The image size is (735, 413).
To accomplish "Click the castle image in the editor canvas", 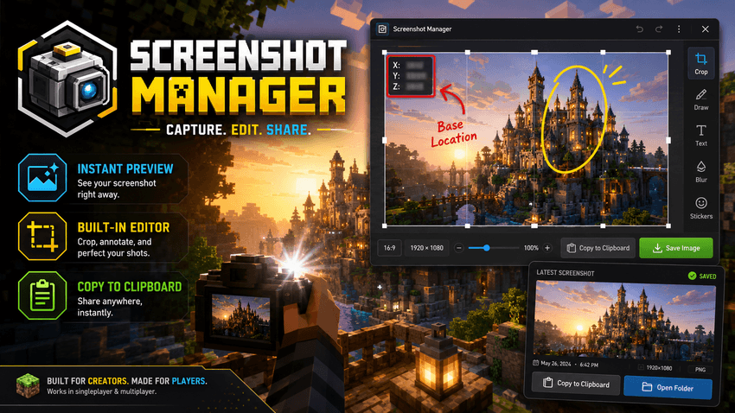I will point(527,139).
